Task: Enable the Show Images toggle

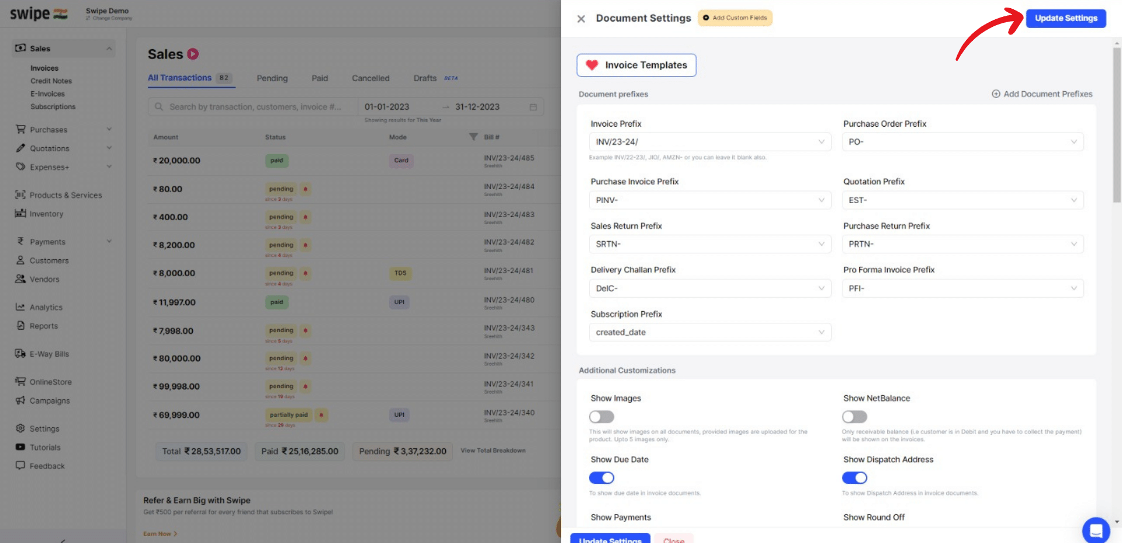Action: point(601,417)
